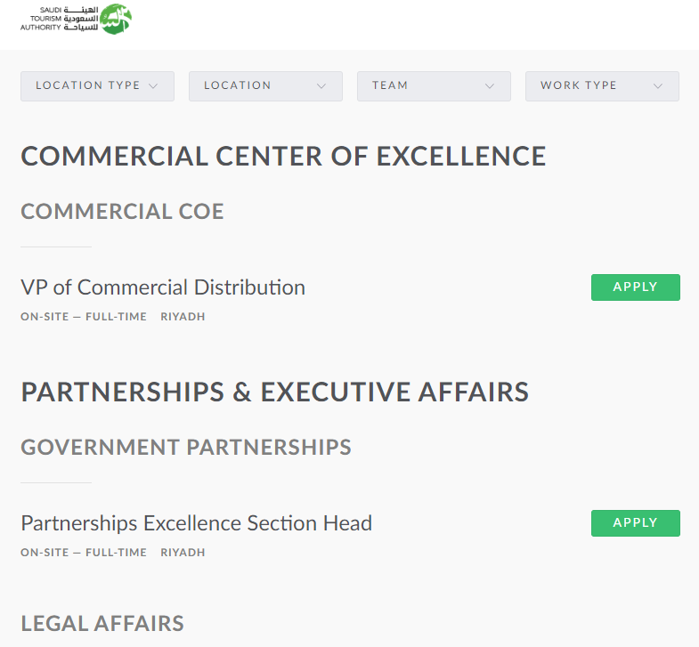Open the Location filter dropdown
Screen dimensions: 699x647
point(265,86)
